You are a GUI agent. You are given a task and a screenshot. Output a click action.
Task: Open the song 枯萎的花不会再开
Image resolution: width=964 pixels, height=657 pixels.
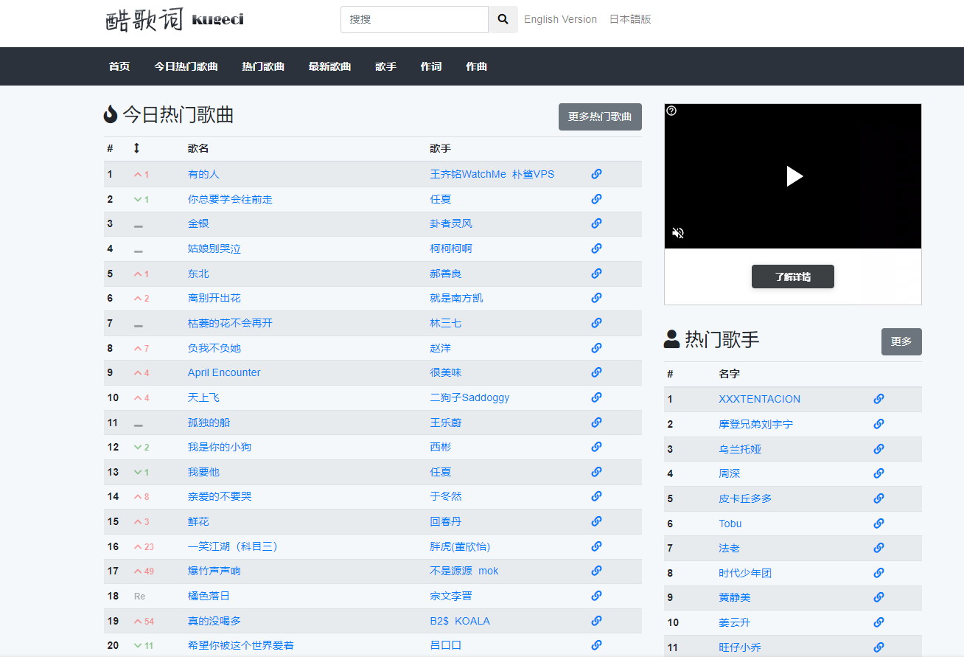[x=230, y=323]
